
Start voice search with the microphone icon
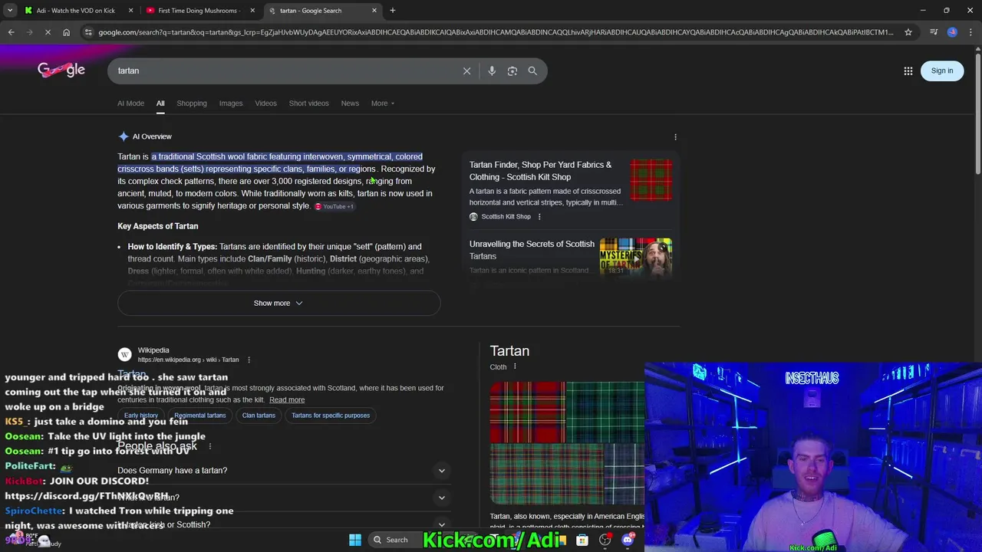click(492, 71)
